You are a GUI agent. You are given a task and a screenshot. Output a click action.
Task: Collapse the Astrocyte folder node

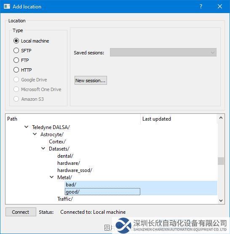35,134
